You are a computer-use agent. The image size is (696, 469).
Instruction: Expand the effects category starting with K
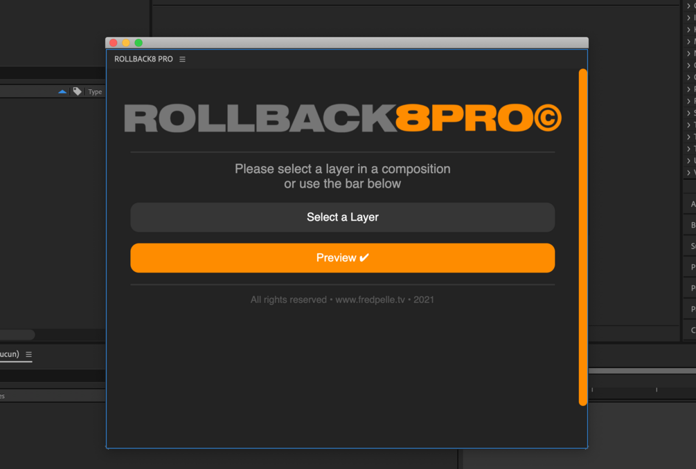click(x=689, y=30)
